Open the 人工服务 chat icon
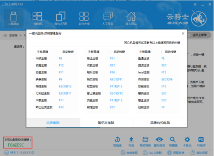Screen dimensions: 214x156 (x=107, y=18)
